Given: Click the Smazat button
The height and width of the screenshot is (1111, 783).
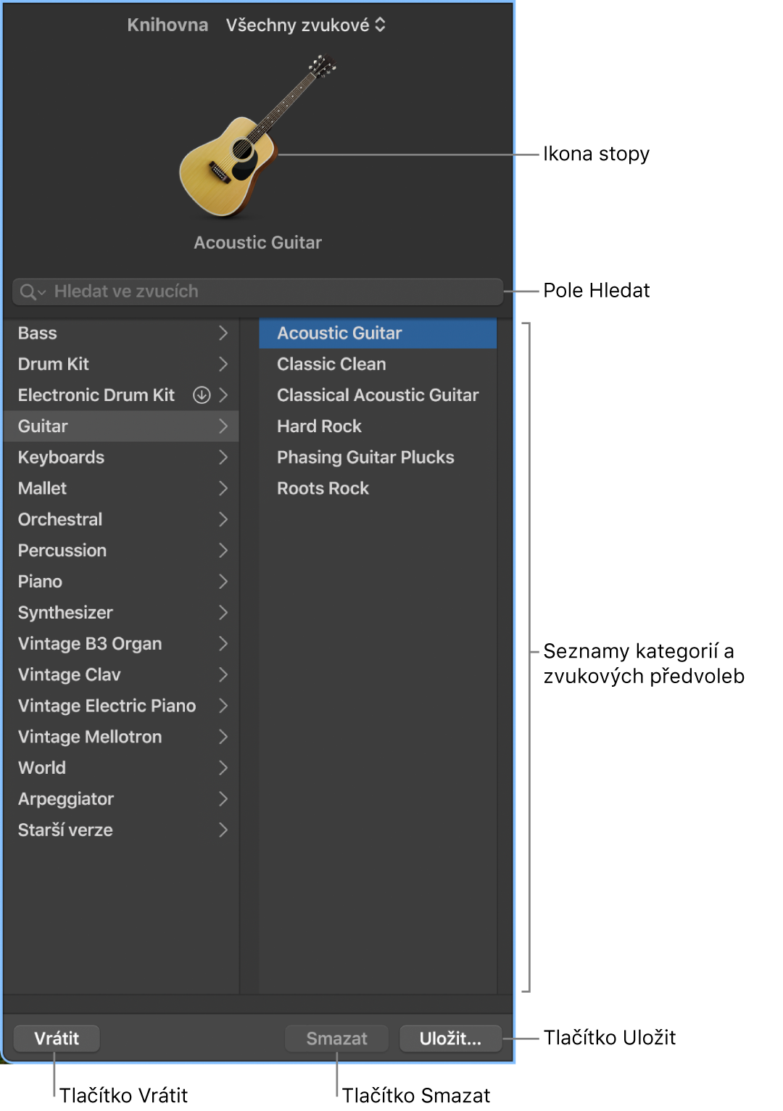Looking at the screenshot, I should 336,1038.
